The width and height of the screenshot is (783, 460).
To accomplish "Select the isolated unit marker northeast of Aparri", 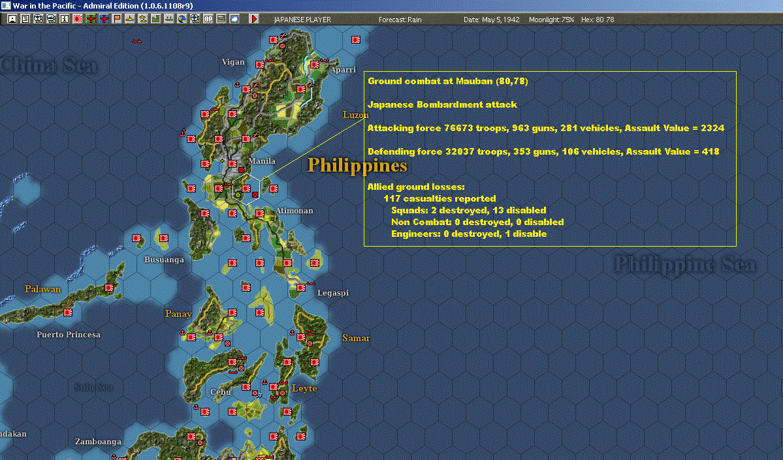I will 355,40.
